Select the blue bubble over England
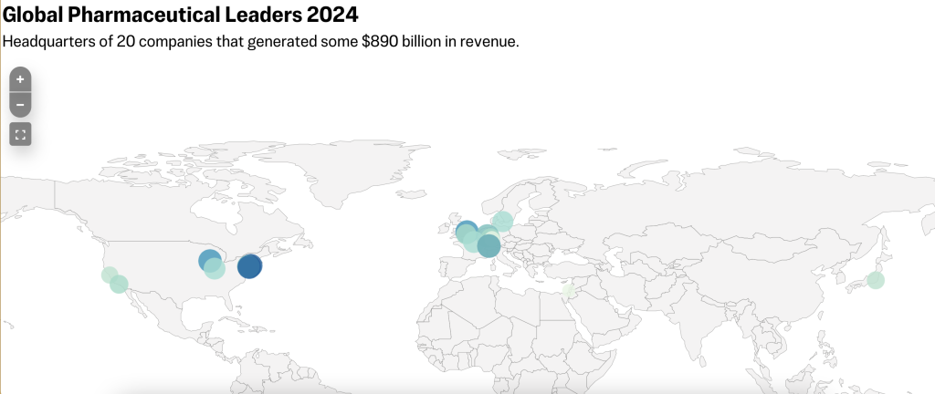This screenshot has width=935, height=394. click(467, 231)
